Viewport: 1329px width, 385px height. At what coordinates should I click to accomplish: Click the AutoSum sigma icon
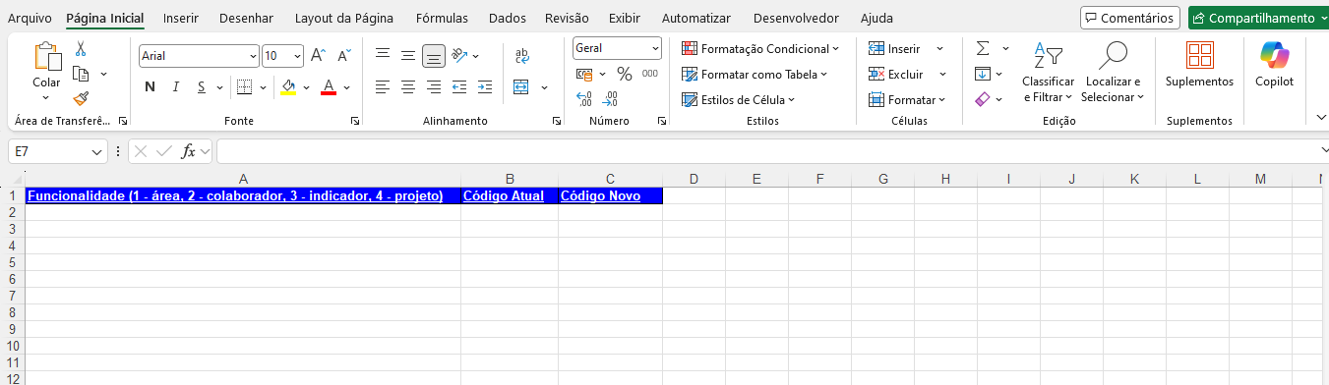(982, 48)
